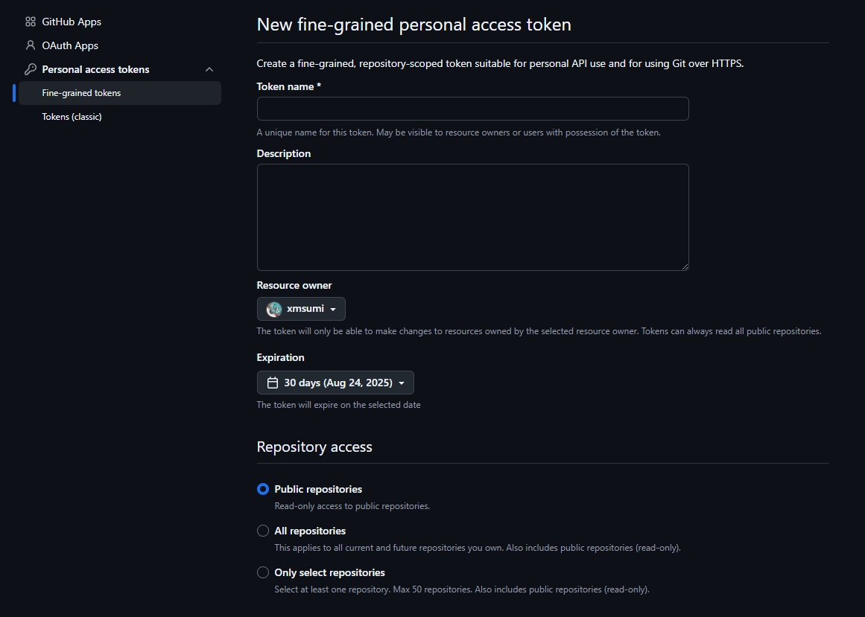Click the GitHub Apps grid icon
This screenshot has width=865, height=617.
(x=31, y=22)
